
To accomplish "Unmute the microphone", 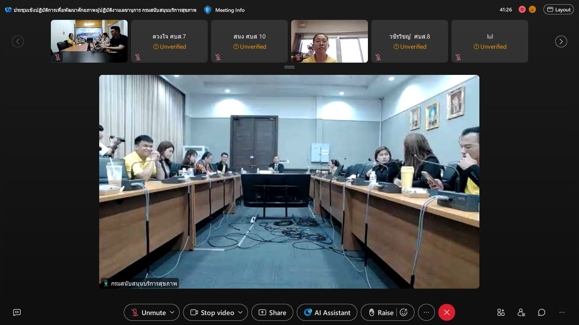I will [x=148, y=312].
